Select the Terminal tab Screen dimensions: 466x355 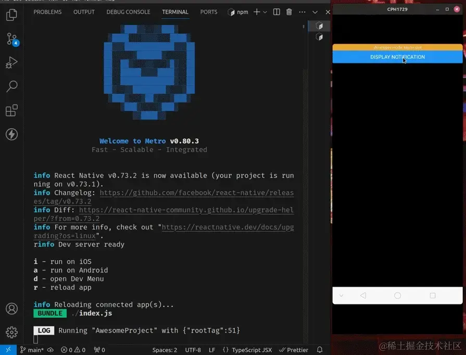[x=175, y=12]
